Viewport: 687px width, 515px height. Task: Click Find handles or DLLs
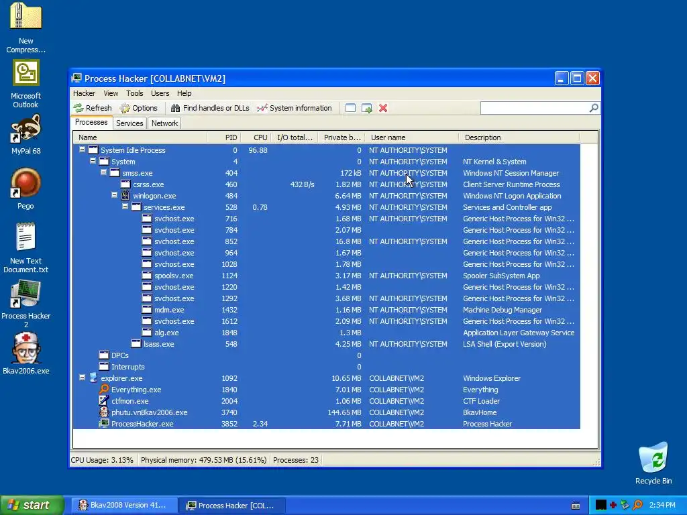[x=210, y=108]
